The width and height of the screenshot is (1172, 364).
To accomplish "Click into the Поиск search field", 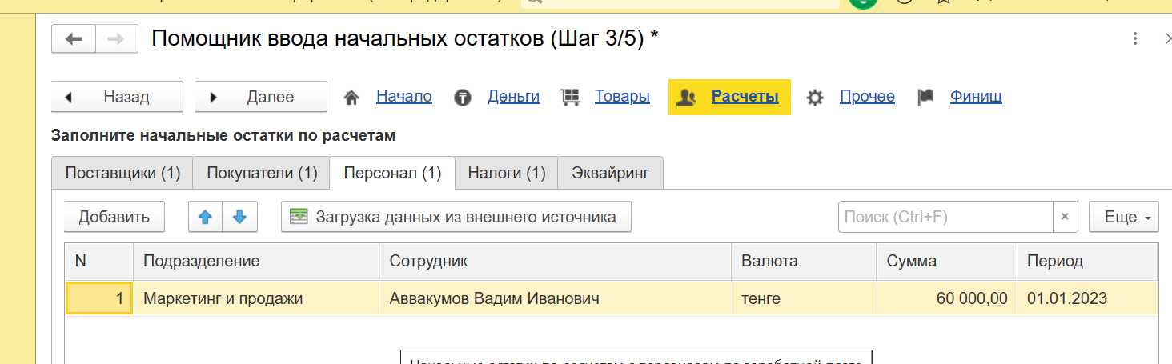I will tap(945, 217).
